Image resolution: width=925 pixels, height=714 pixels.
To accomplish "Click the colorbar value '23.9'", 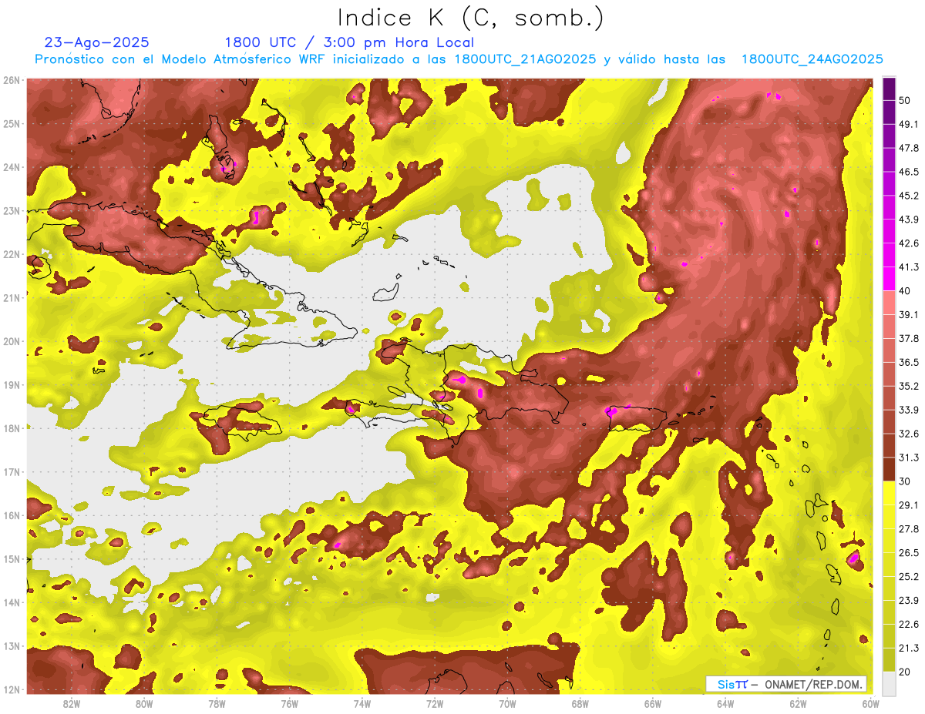I will pos(908,600).
